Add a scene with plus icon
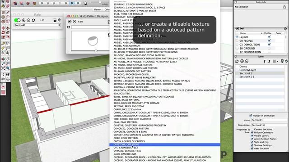Viewport: 289px width, 162px height. pyautogui.click(x=242, y=61)
